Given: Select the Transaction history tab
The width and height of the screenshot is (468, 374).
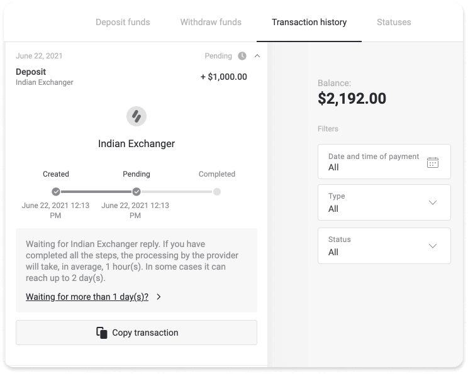Looking at the screenshot, I should pyautogui.click(x=309, y=22).
